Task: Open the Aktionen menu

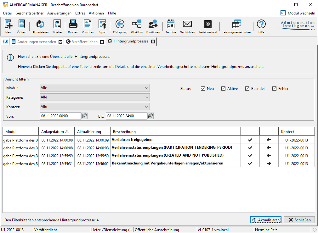Action: pos(96,13)
